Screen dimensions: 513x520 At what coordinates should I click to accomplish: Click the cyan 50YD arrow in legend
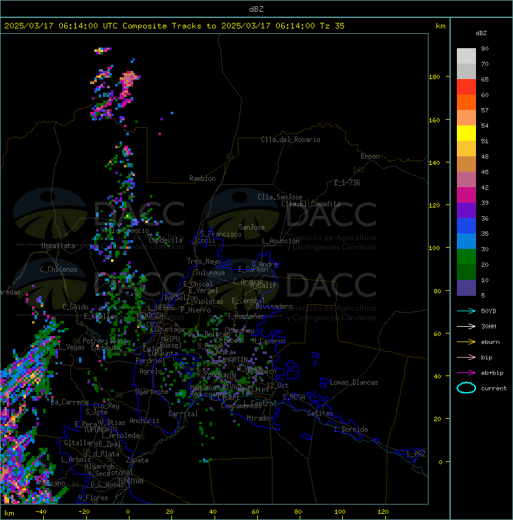(466, 311)
